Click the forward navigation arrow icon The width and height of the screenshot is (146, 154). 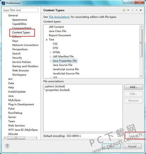(x=133, y=10)
